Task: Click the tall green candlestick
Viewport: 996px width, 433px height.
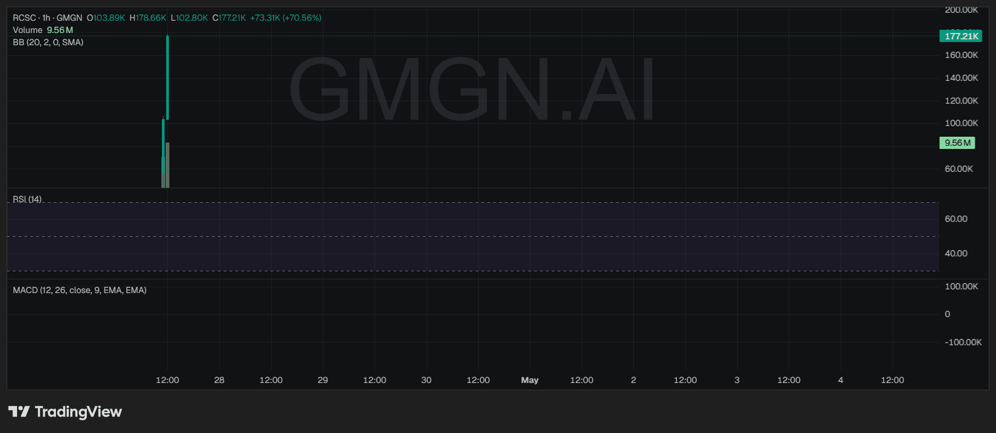Action: tap(168, 77)
